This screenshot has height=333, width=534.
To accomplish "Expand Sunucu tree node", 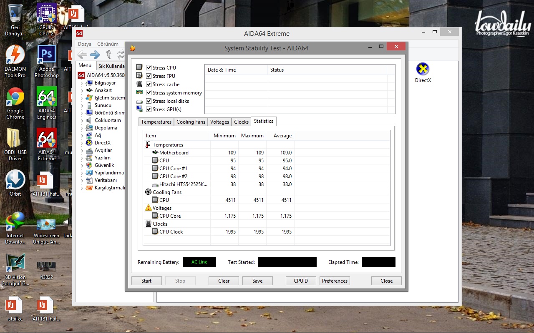I will point(82,105).
